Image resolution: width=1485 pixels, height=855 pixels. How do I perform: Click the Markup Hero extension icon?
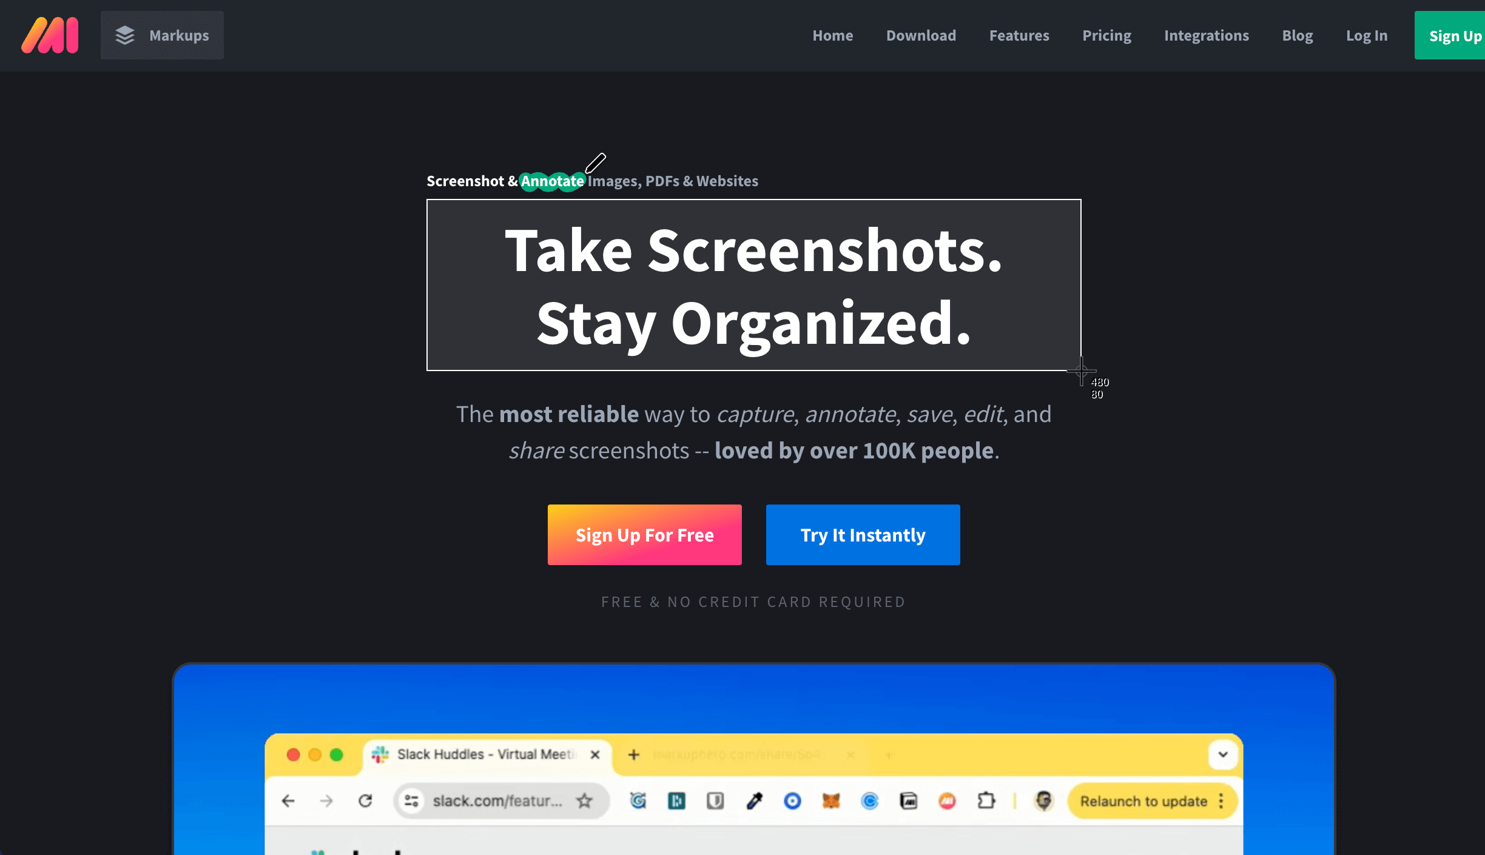[x=947, y=801]
